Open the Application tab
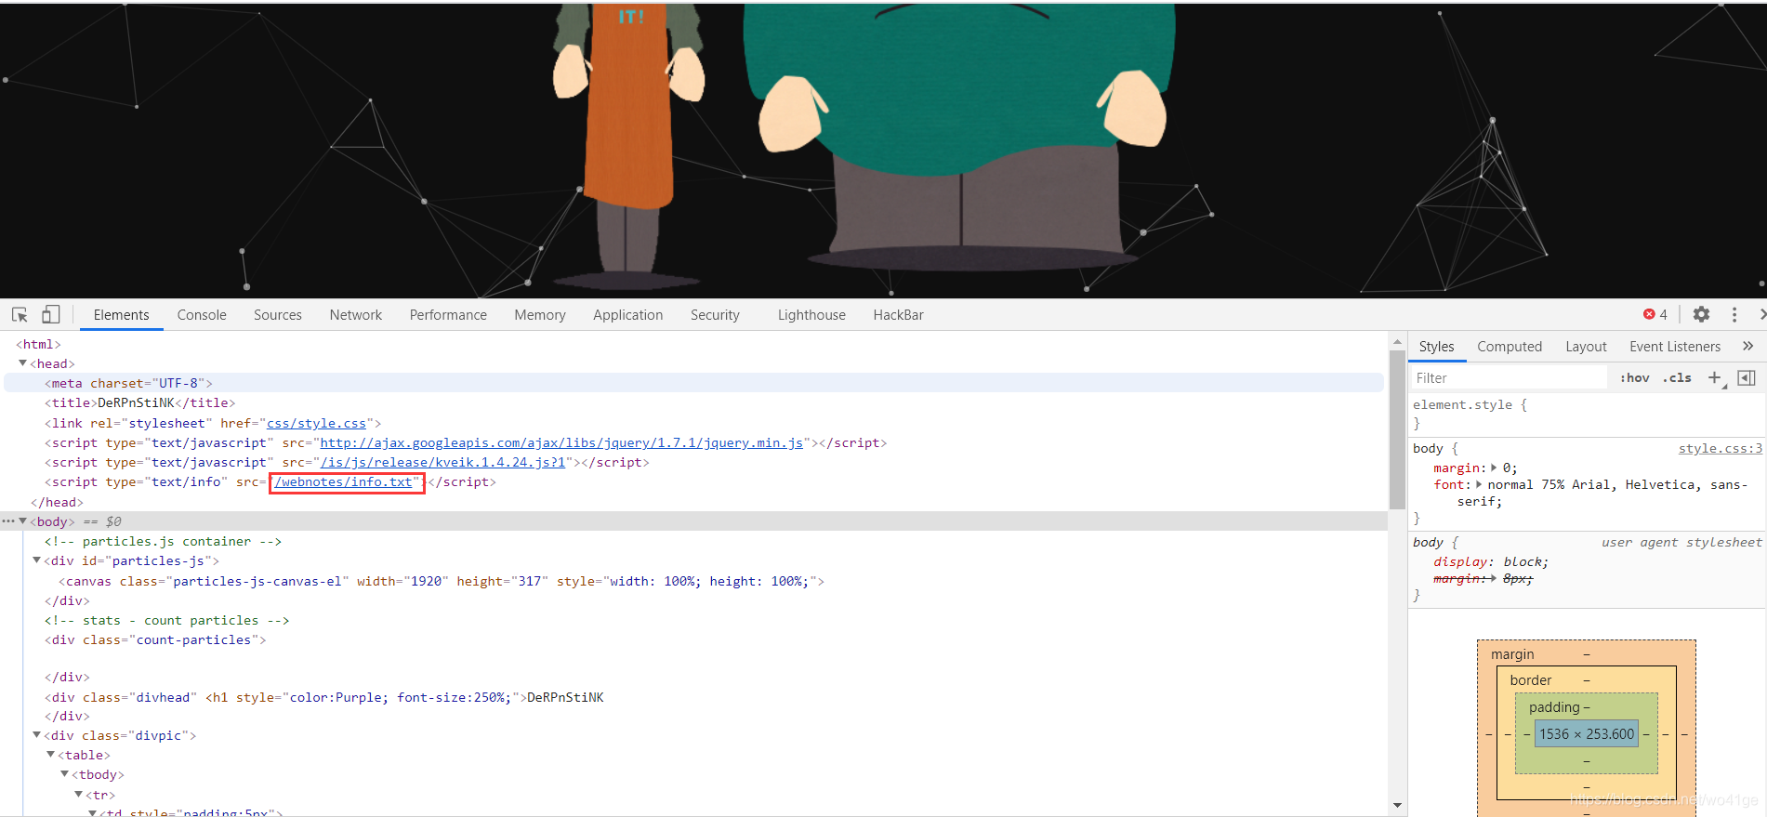The width and height of the screenshot is (1767, 817). tap(628, 315)
